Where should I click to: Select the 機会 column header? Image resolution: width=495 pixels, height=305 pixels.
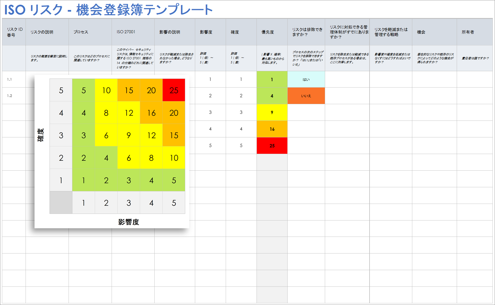tap(434, 32)
